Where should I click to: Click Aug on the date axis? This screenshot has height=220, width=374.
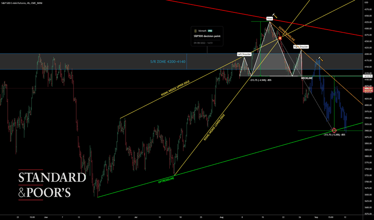pos(222,217)
